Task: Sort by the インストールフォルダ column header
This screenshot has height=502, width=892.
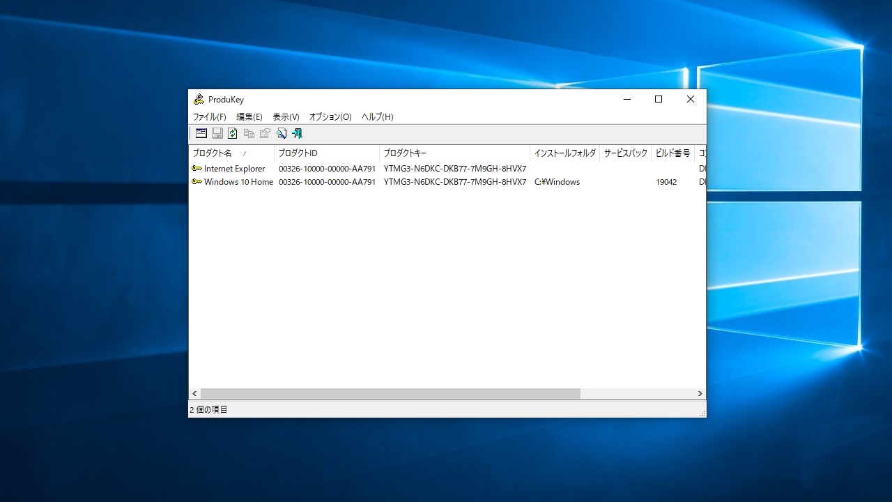Action: coord(565,153)
